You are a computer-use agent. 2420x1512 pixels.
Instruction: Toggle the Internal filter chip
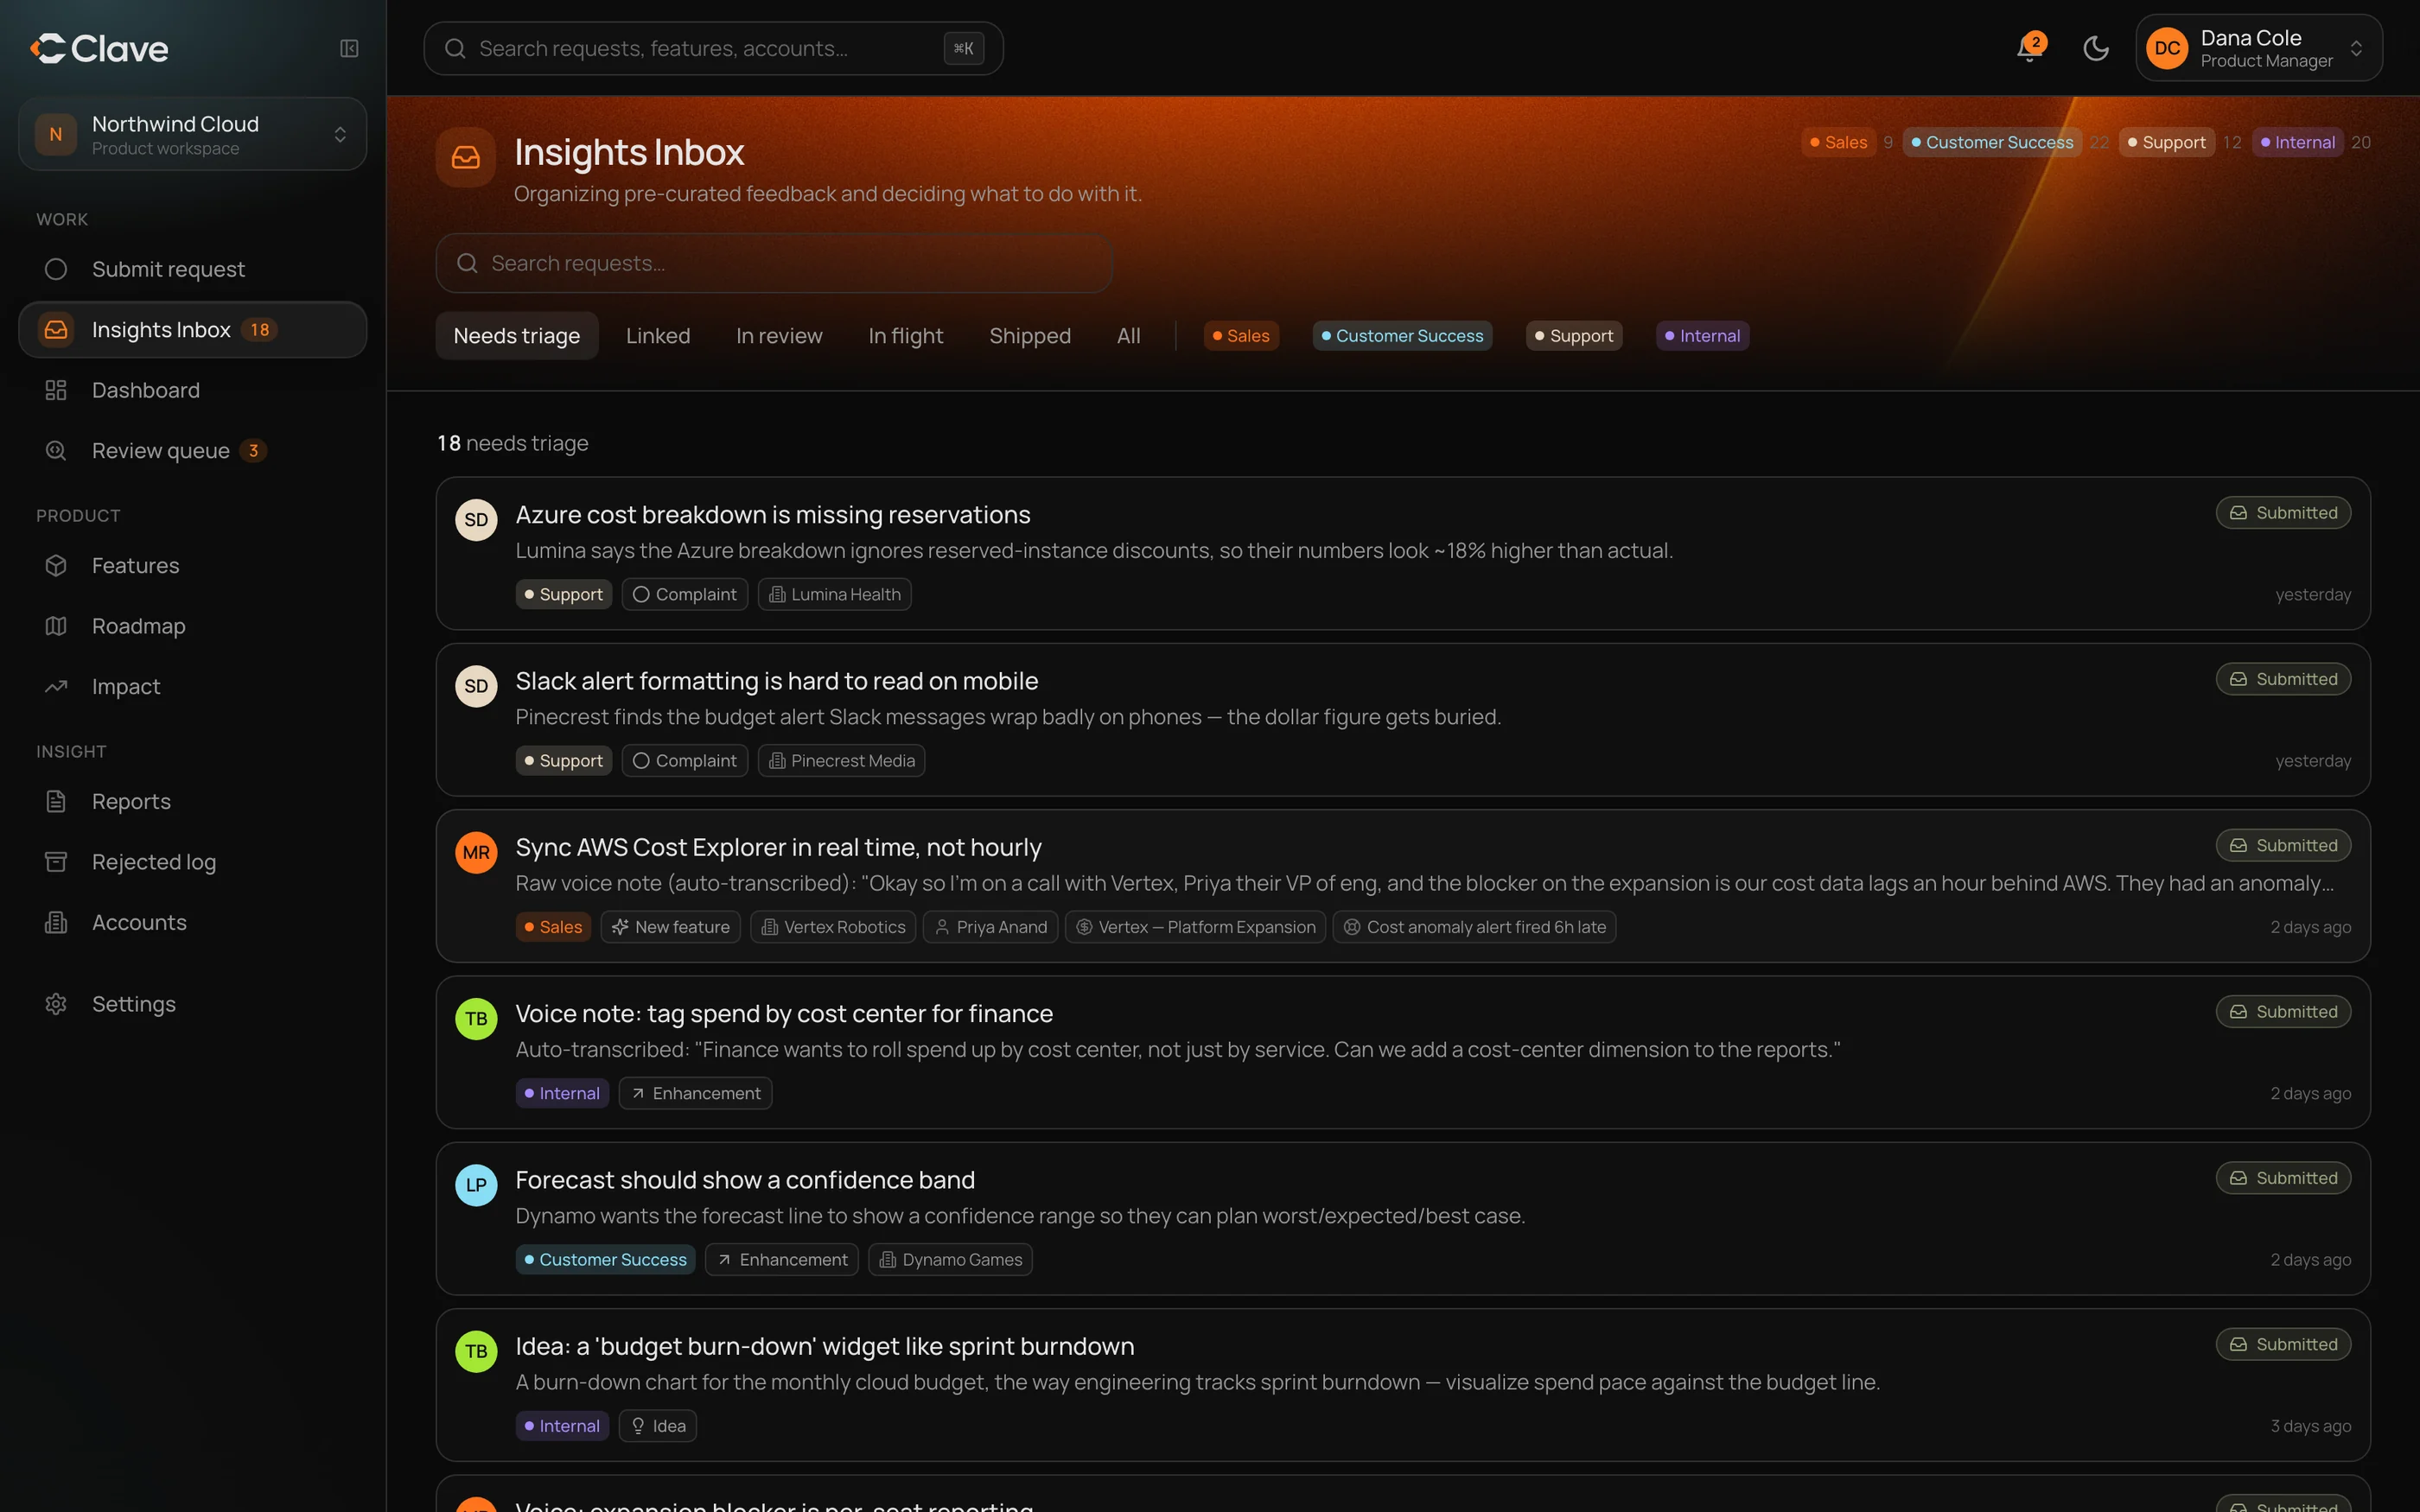pyautogui.click(x=1702, y=336)
